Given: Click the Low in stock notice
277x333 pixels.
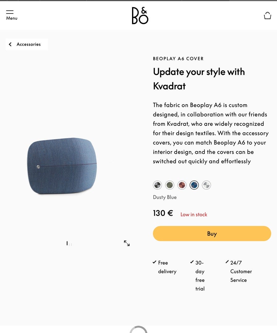Looking at the screenshot, I should [x=194, y=215].
